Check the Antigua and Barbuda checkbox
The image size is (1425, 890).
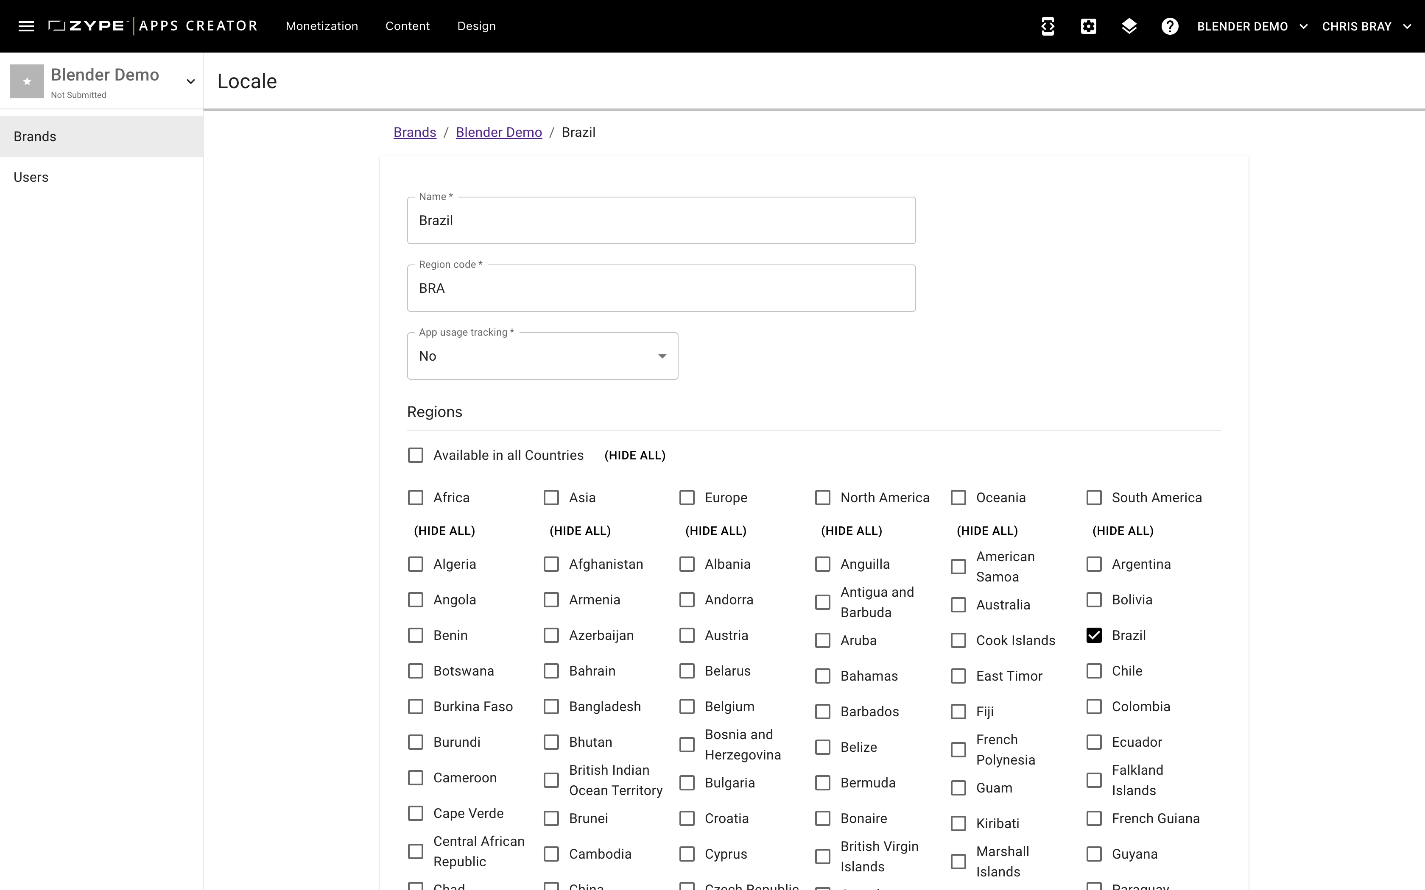tap(823, 602)
